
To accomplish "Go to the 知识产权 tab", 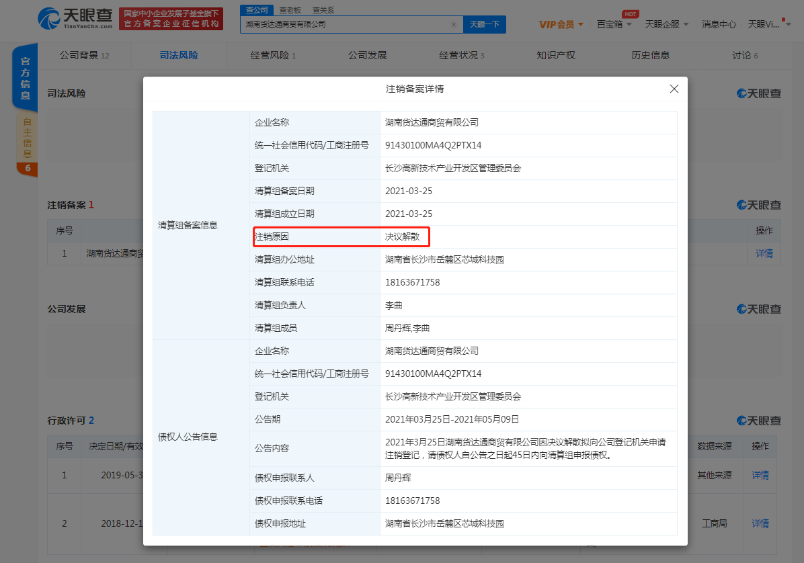I will coord(556,55).
